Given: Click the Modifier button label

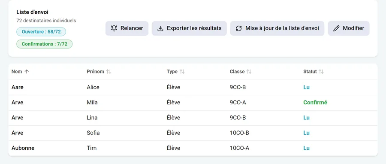Looking at the screenshot, I should [353, 28].
